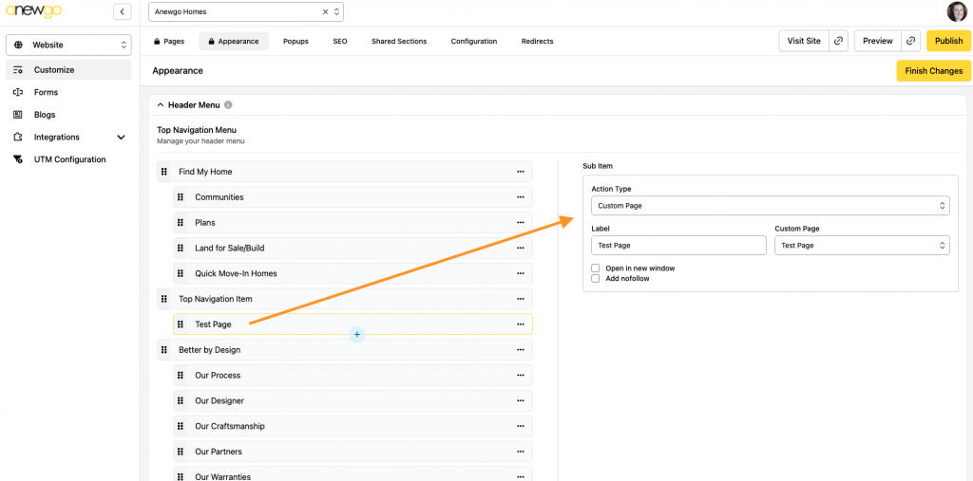Viewport: 973px width, 481px height.
Task: Click the Finish Changes button
Action: coord(933,71)
